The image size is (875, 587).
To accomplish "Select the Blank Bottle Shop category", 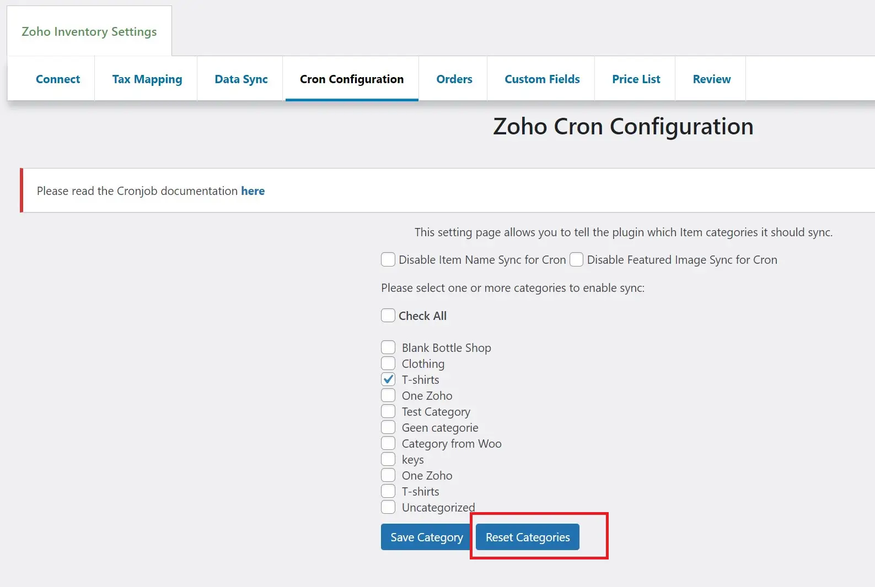I will click(x=388, y=347).
